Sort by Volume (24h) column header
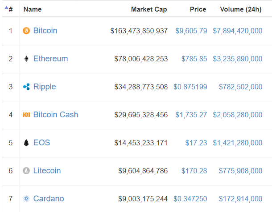This screenshot has height=212, width=272. (241, 9)
